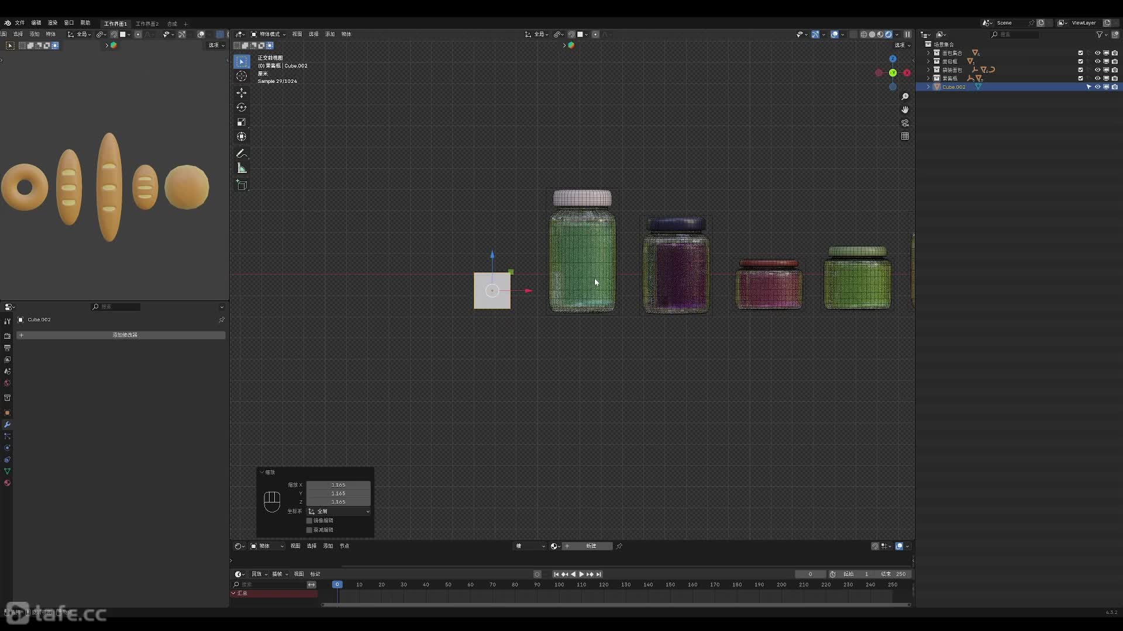Click the 新建 material button

click(x=591, y=546)
